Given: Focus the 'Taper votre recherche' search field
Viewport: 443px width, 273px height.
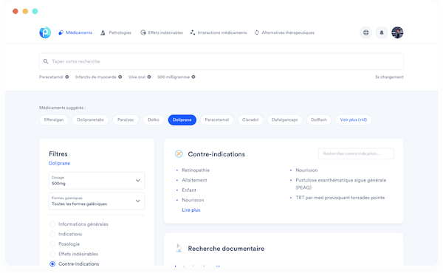Looking at the screenshot, I should tap(221, 61).
